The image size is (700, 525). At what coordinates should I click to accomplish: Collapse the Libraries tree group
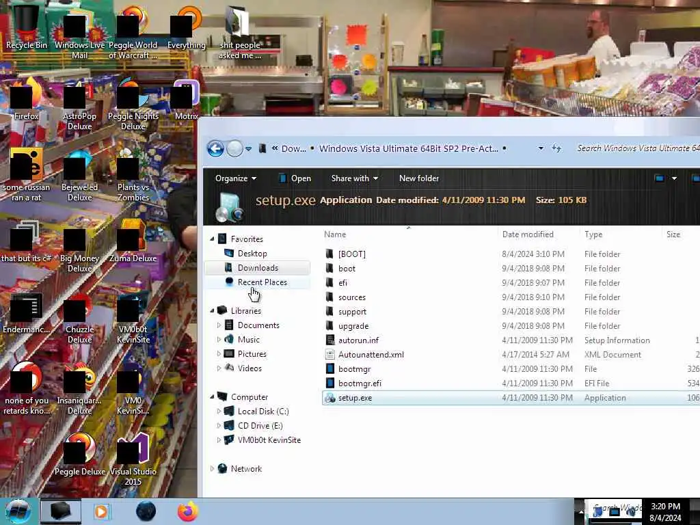click(x=213, y=311)
